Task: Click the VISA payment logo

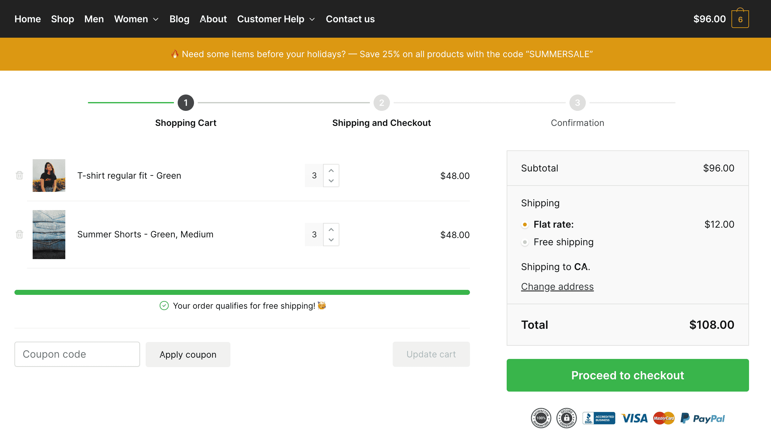Action: pyautogui.click(x=634, y=418)
